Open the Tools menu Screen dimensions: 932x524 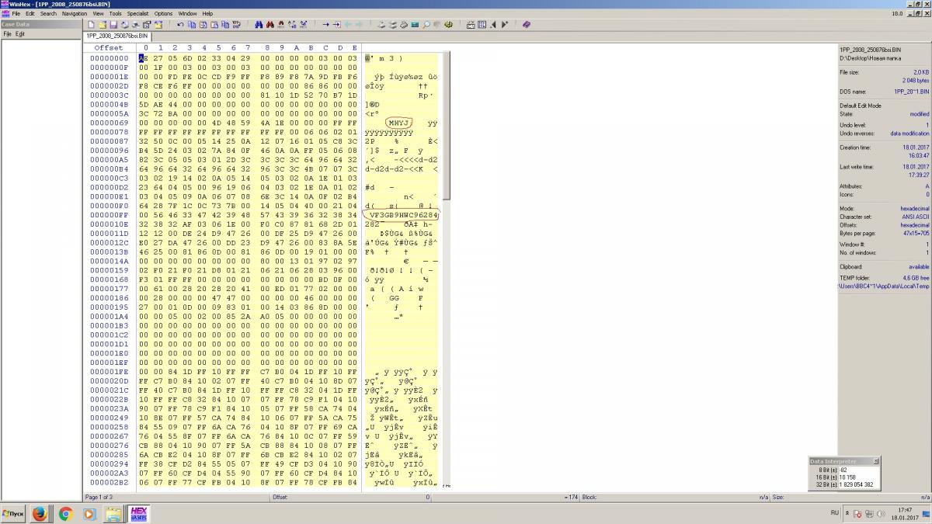[x=115, y=13]
